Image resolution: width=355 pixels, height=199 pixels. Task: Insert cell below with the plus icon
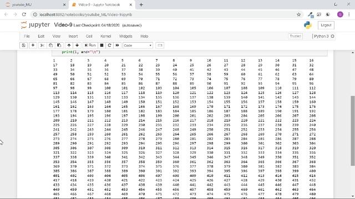(33, 45)
